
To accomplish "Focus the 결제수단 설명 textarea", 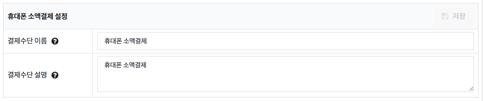I will 285,74.
